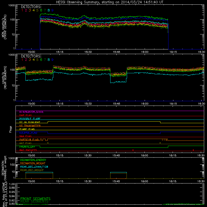Select yellow detector 4 in front segments legend
Viewport: 207px width, 207px height.
click(x=34, y=10)
